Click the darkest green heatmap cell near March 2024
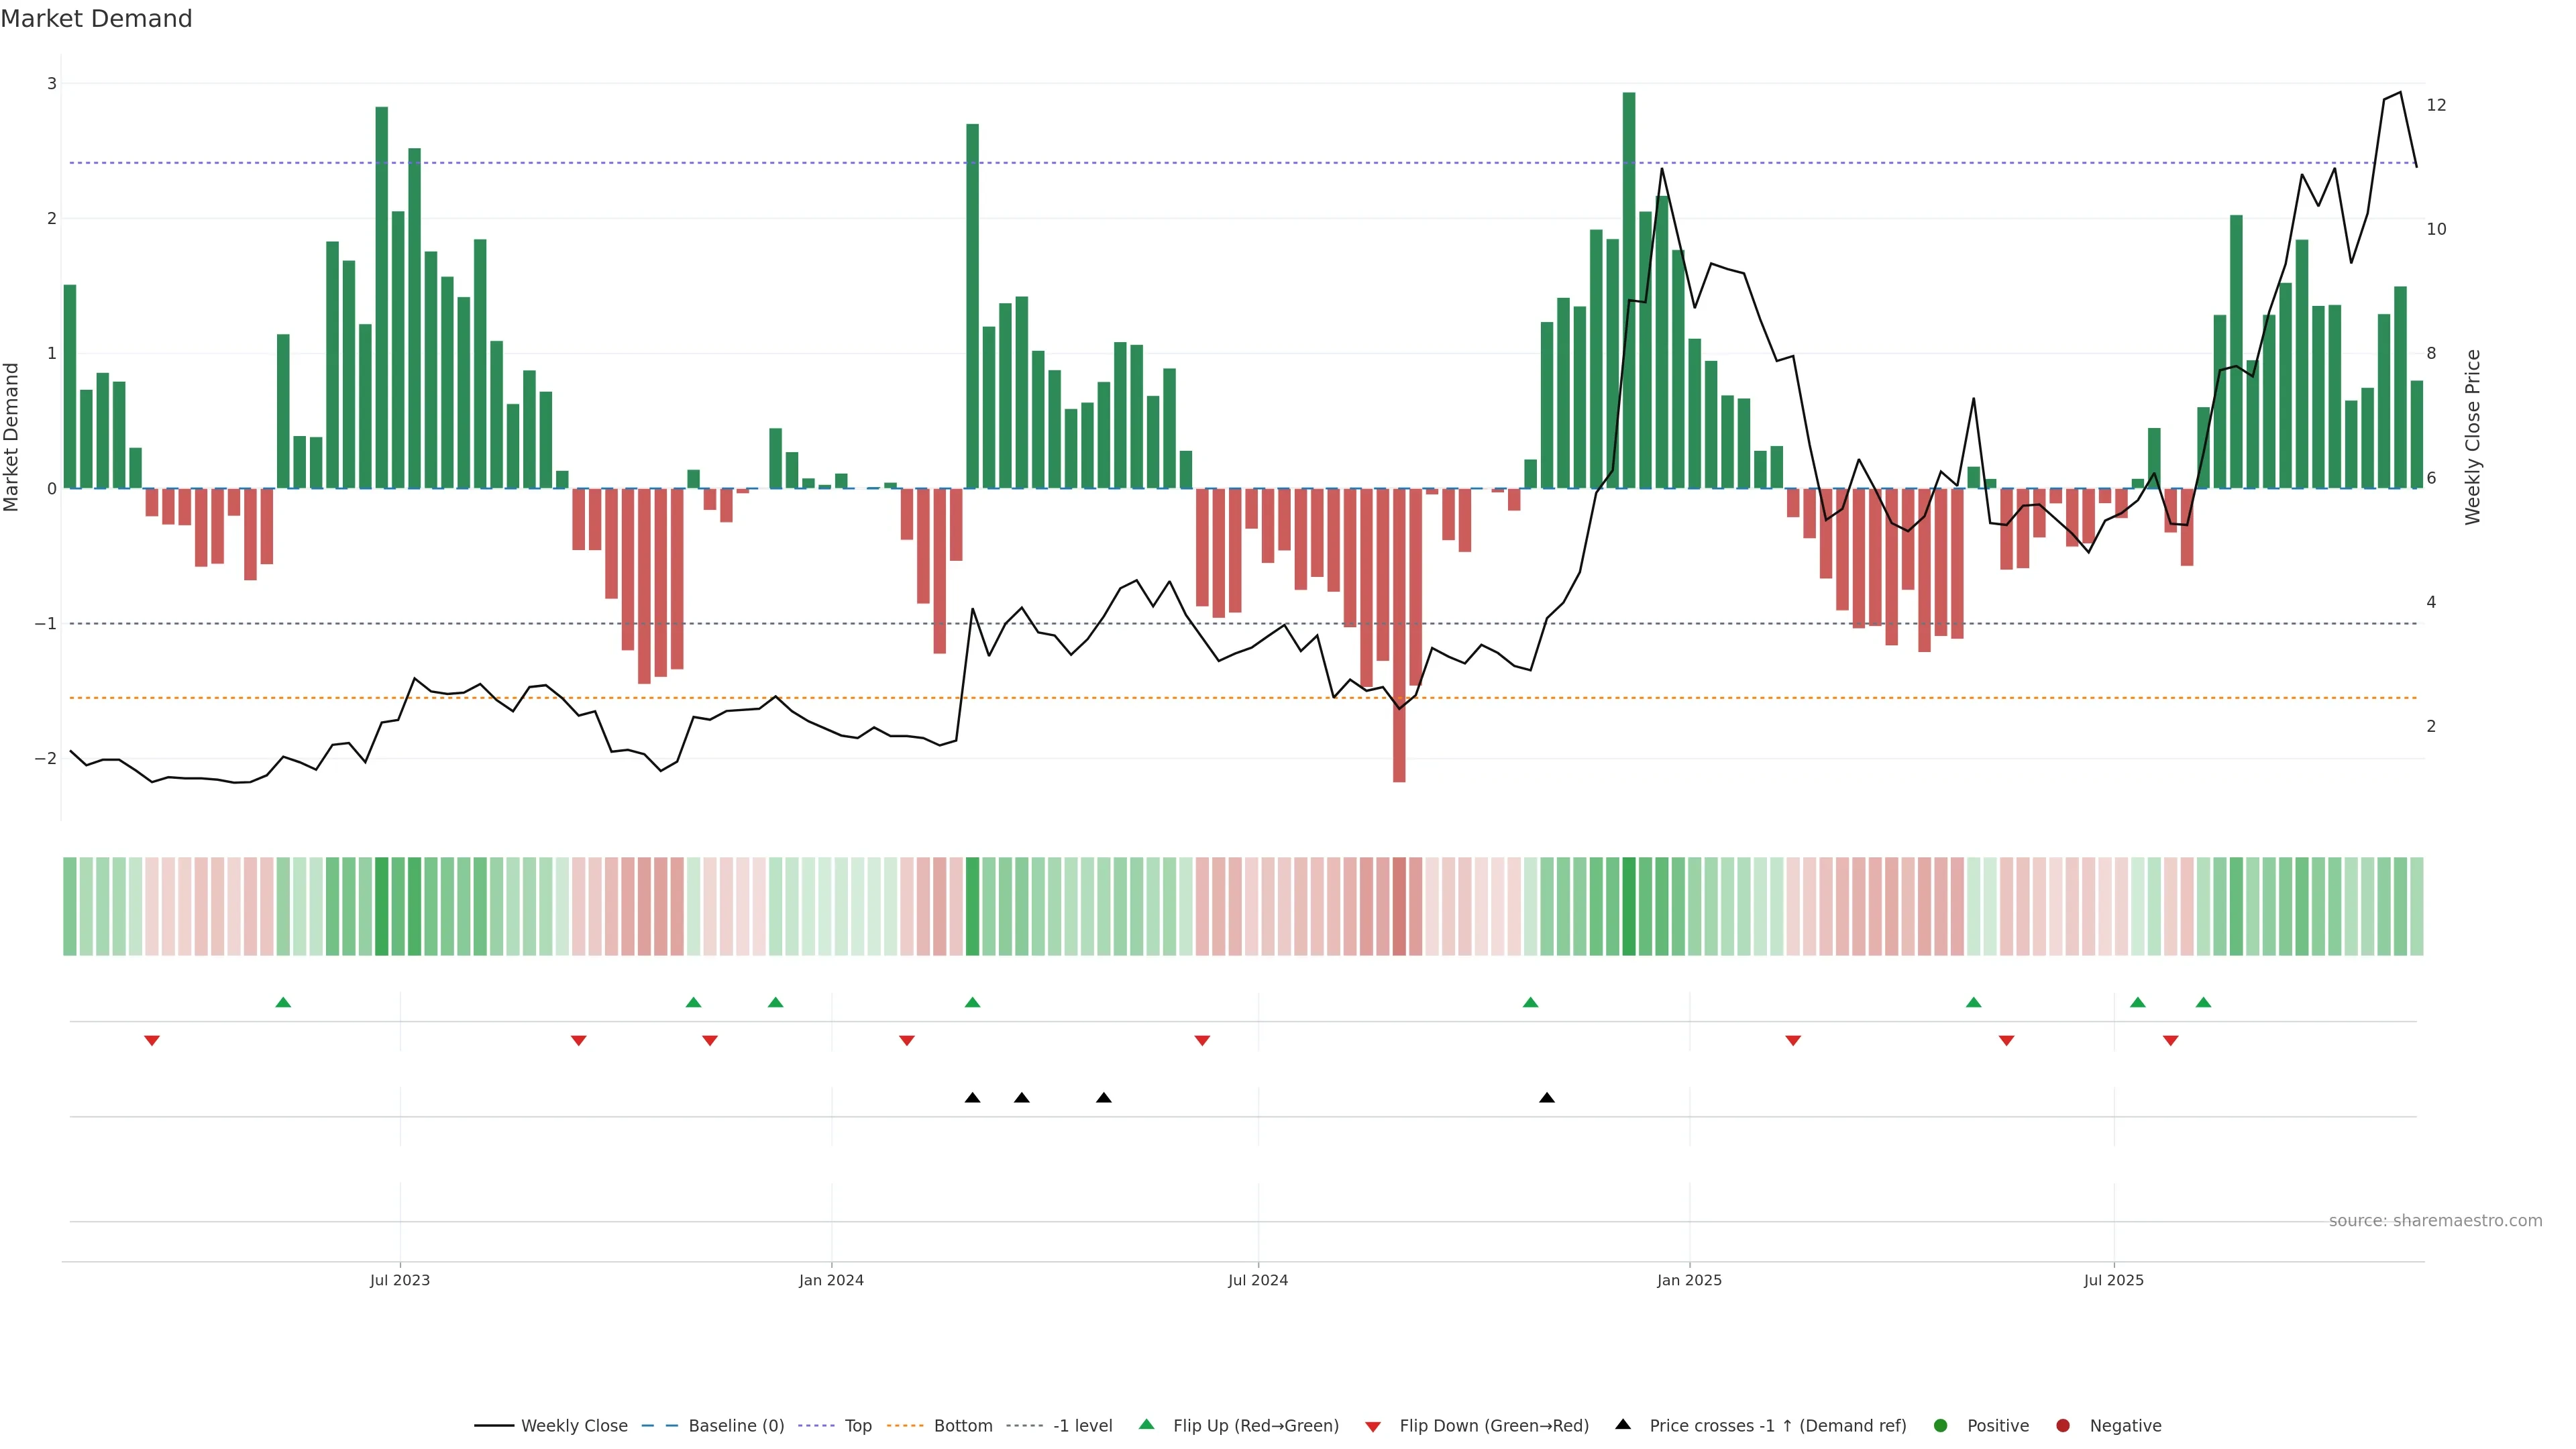This screenshot has height=1449, width=2576. 972,906
